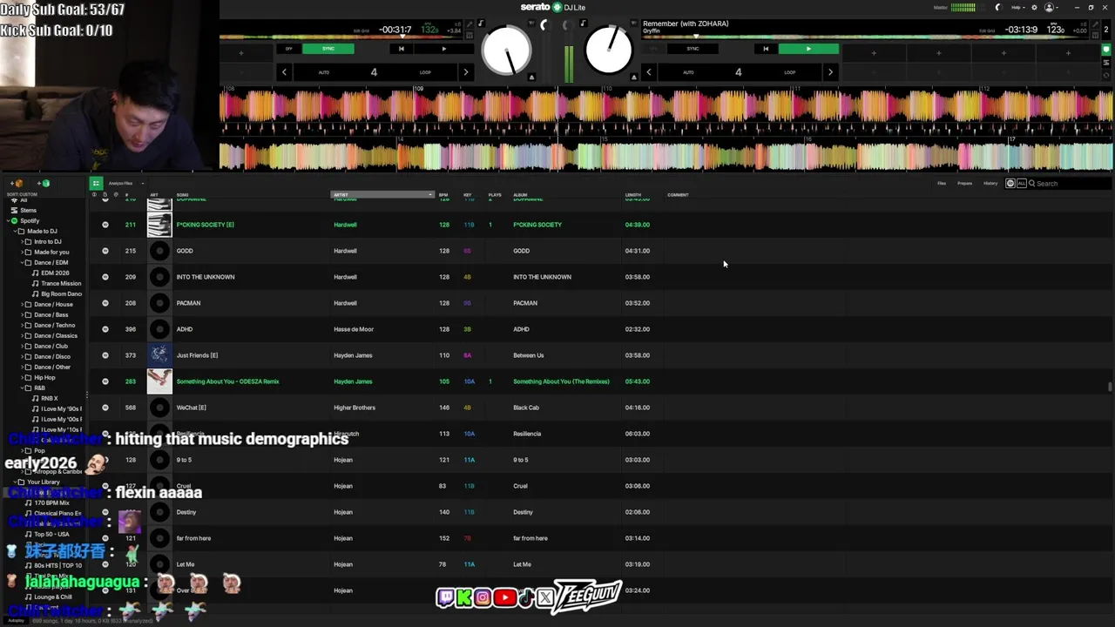The height and width of the screenshot is (627, 1115).
Task: Select the EDM 2026 playlist
Action: 55,273
